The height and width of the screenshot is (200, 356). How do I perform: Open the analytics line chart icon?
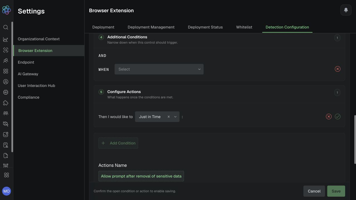6,39
